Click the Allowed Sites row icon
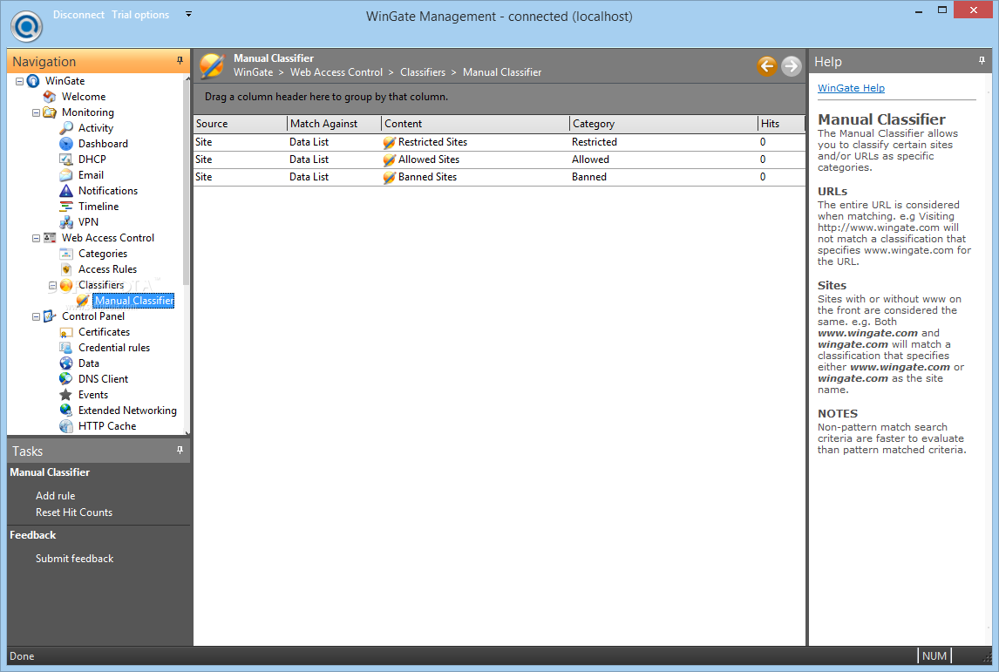Viewport: 999px width, 672px height. [x=390, y=160]
